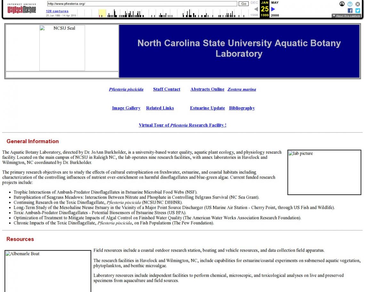Click the '25 Jan 1999 - 14 Apr 2019' range text

(61, 16)
